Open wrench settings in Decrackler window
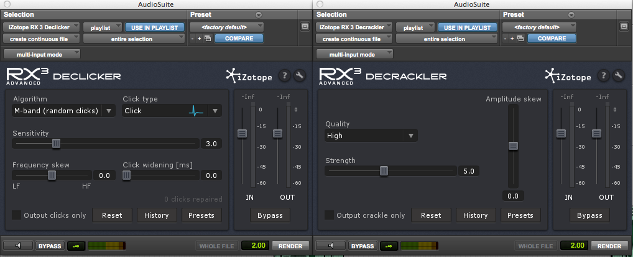The height and width of the screenshot is (257, 633). [618, 75]
